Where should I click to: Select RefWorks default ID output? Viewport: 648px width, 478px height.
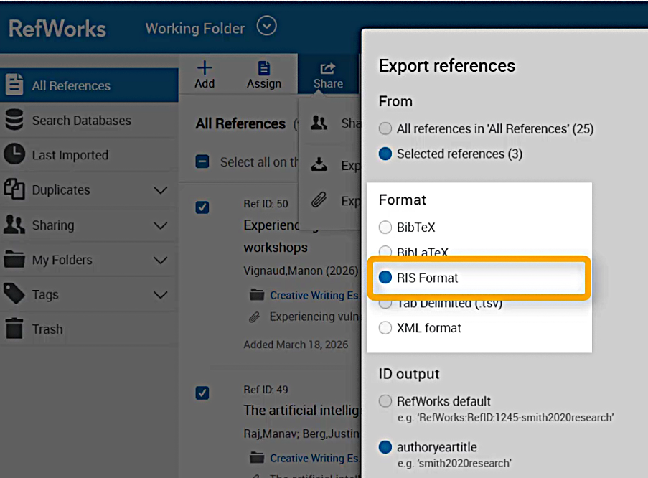pyautogui.click(x=386, y=401)
